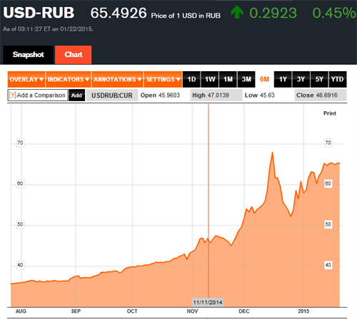The height and width of the screenshot is (319, 357).
Task: Select the 1W time range
Action: pyautogui.click(x=210, y=79)
